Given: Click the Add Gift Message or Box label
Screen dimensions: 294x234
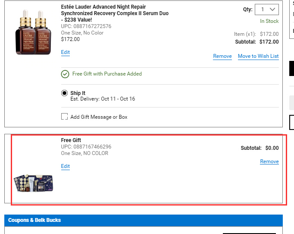Looking at the screenshot, I should click(x=99, y=117).
